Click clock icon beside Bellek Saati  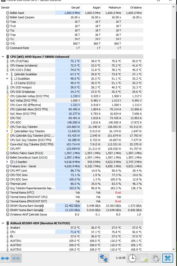(8, 13)
